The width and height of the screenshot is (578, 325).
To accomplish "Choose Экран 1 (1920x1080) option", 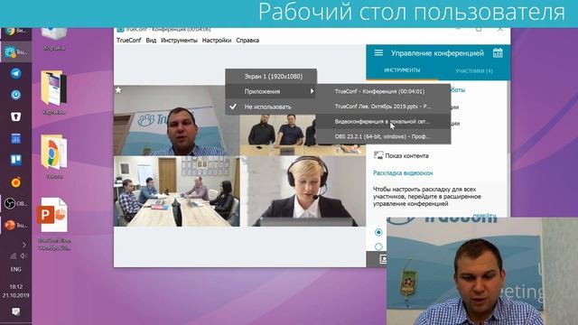I will pos(270,76).
